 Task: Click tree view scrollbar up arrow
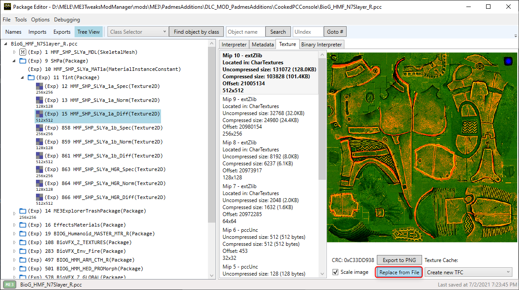(x=212, y=44)
